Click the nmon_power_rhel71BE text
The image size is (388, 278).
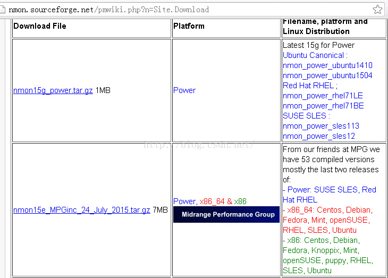pos(323,106)
